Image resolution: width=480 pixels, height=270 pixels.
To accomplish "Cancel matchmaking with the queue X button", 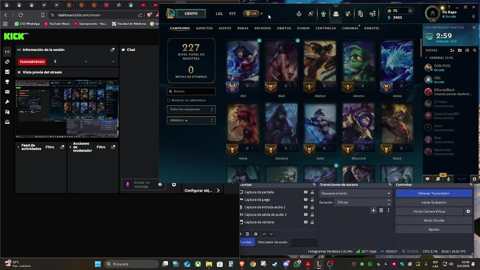I will tap(474, 27).
